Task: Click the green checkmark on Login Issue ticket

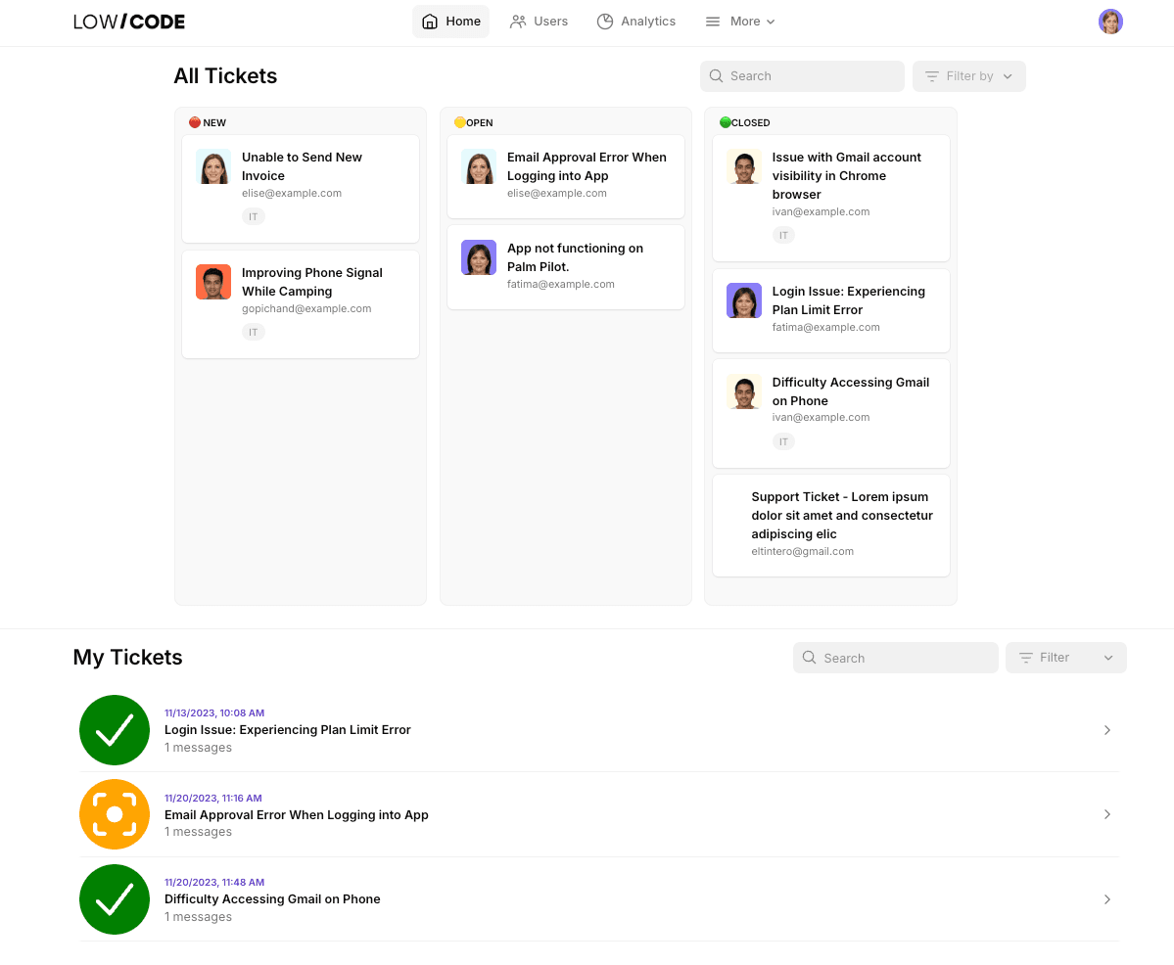Action: pyautogui.click(x=114, y=729)
